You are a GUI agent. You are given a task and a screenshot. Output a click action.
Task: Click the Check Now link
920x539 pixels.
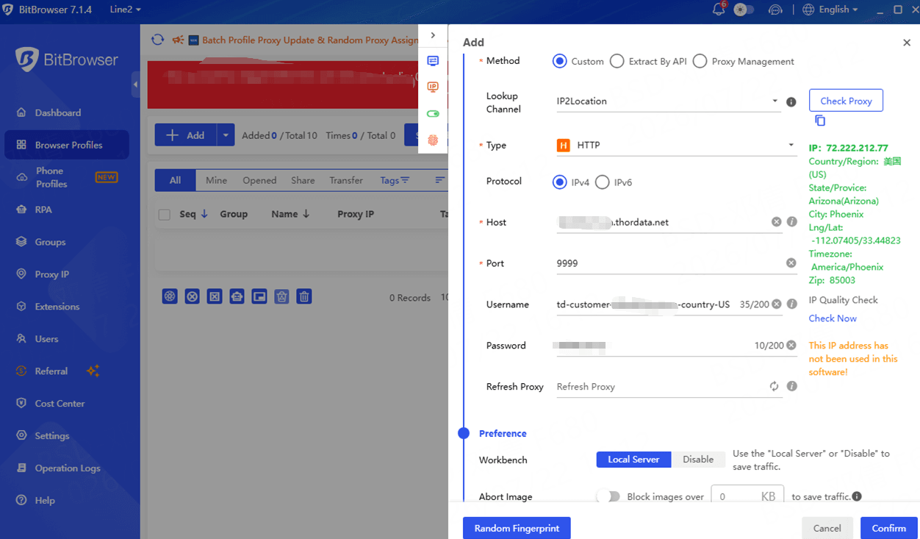coord(833,318)
